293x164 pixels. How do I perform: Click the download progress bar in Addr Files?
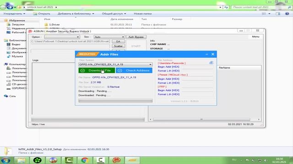pyautogui.click(x=115, y=101)
